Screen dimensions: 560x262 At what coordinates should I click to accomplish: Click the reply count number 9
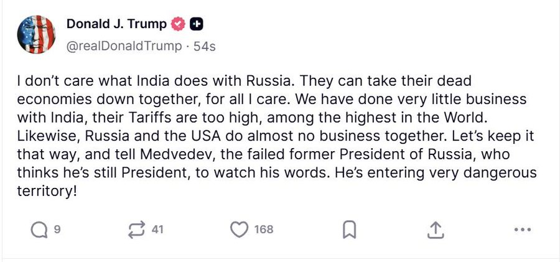pos(57,230)
